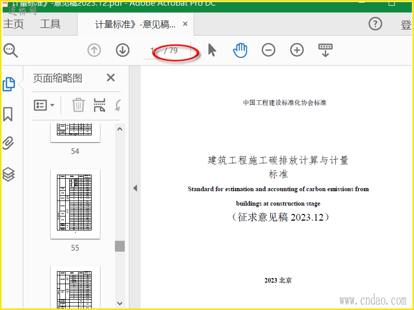Show the page thumbnails panel icon
Screen dimensions: 414x310
tap(9, 84)
